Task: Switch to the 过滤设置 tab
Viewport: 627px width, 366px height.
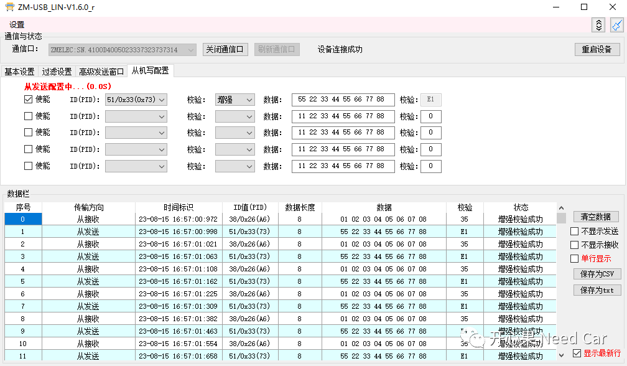Action: click(57, 72)
